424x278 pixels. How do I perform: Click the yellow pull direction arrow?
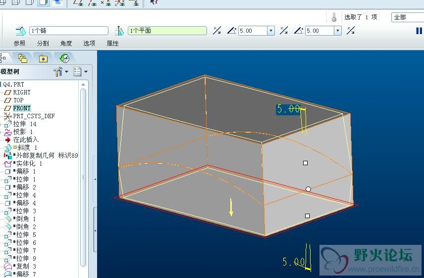point(231,207)
